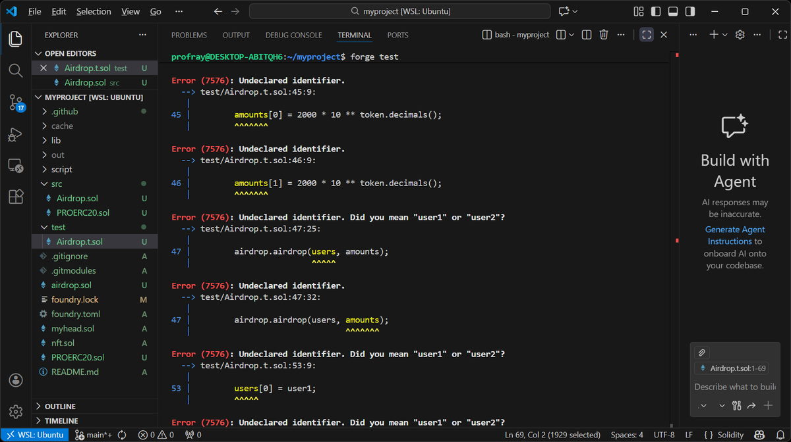Open the Remote Explorer view
Viewport: 791px width, 442px height.
16,166
